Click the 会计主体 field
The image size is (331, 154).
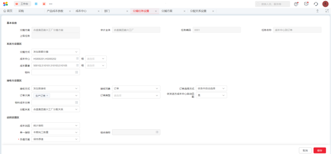(x=136, y=30)
